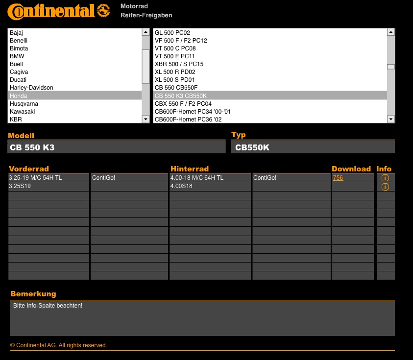Click model list scrollbar thumb
Screen dimensions: 413x360
[391, 67]
